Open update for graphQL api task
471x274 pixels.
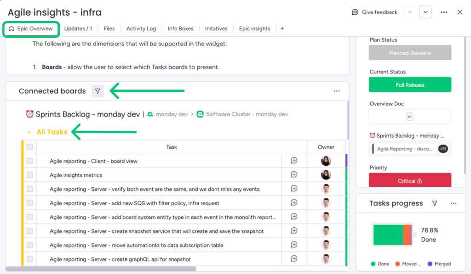pyautogui.click(x=294, y=258)
